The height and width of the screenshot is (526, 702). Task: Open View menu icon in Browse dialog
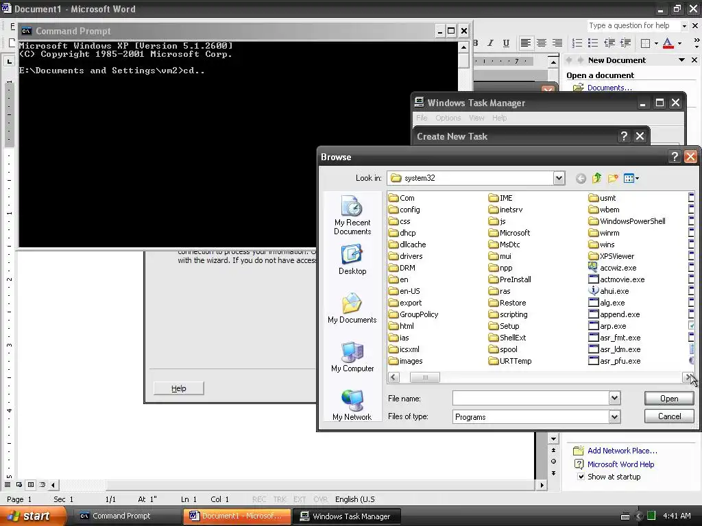pyautogui.click(x=631, y=179)
